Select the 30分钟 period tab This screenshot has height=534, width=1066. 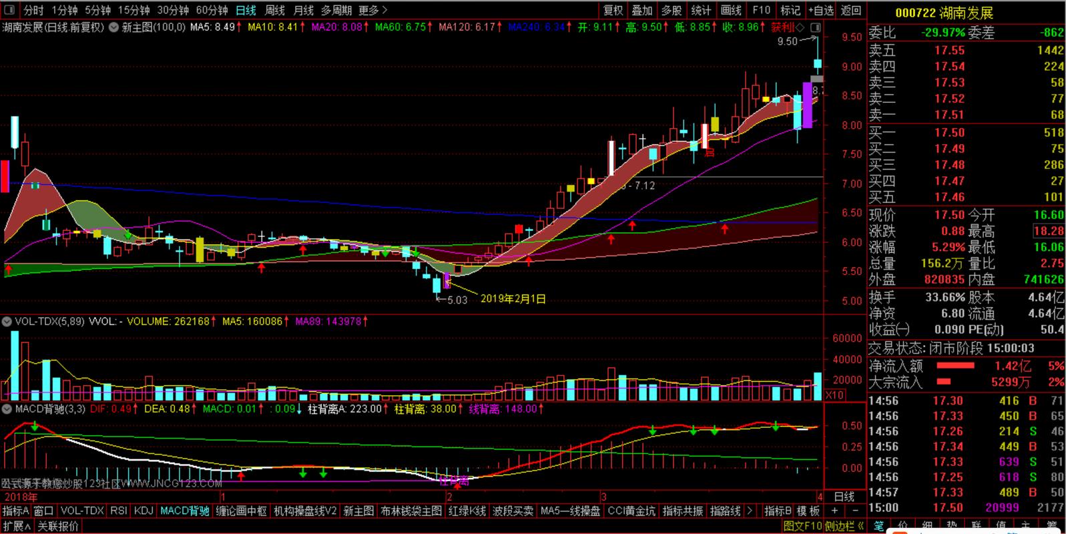click(x=173, y=11)
